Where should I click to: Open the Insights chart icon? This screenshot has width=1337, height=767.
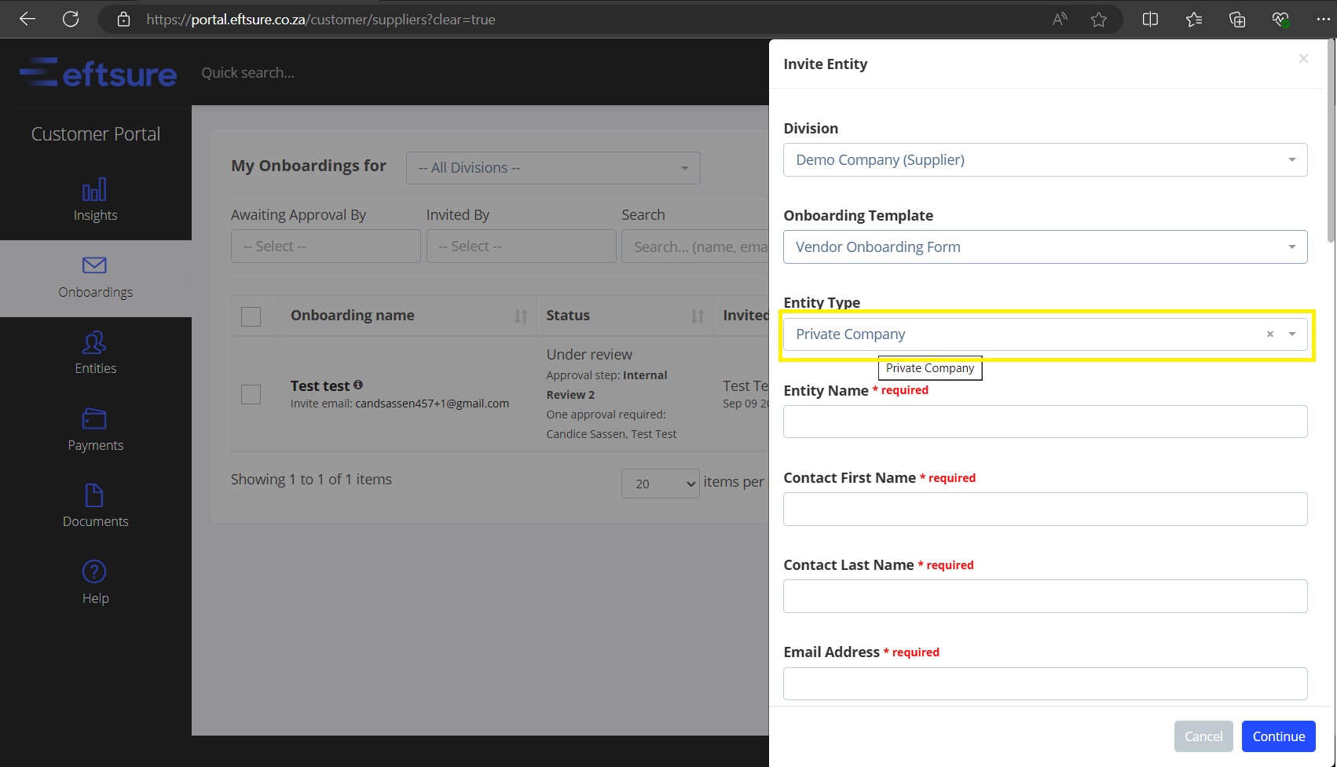click(x=94, y=190)
